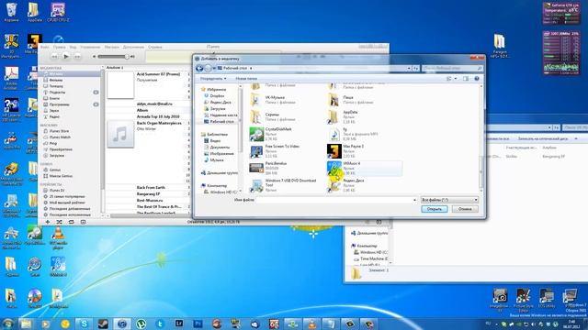Image resolution: width=588 pixels, height=330 pixels.
Task: Click the Открыть button
Action: (x=435, y=209)
